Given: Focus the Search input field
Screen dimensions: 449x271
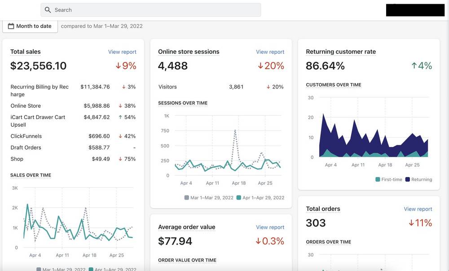Looking at the screenshot, I should coord(150,10).
